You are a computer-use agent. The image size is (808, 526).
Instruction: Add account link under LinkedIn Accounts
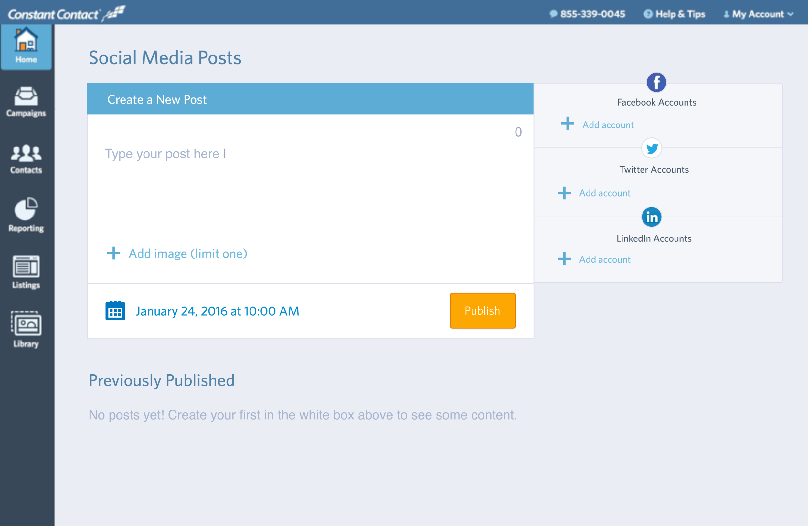605,259
